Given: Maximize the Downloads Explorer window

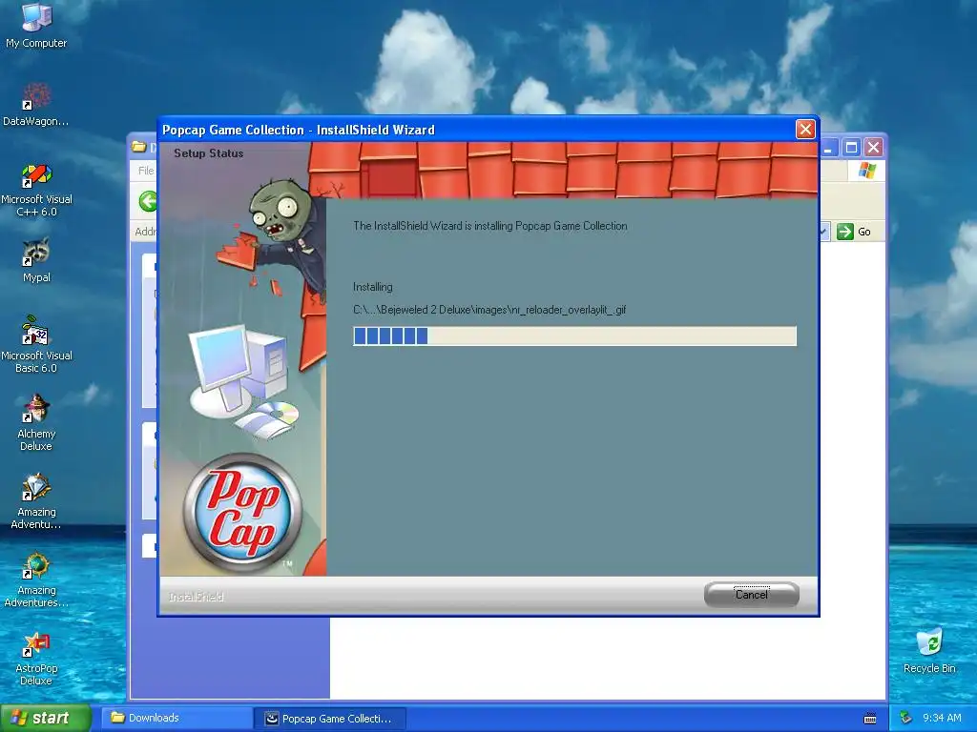Looking at the screenshot, I should 851,148.
